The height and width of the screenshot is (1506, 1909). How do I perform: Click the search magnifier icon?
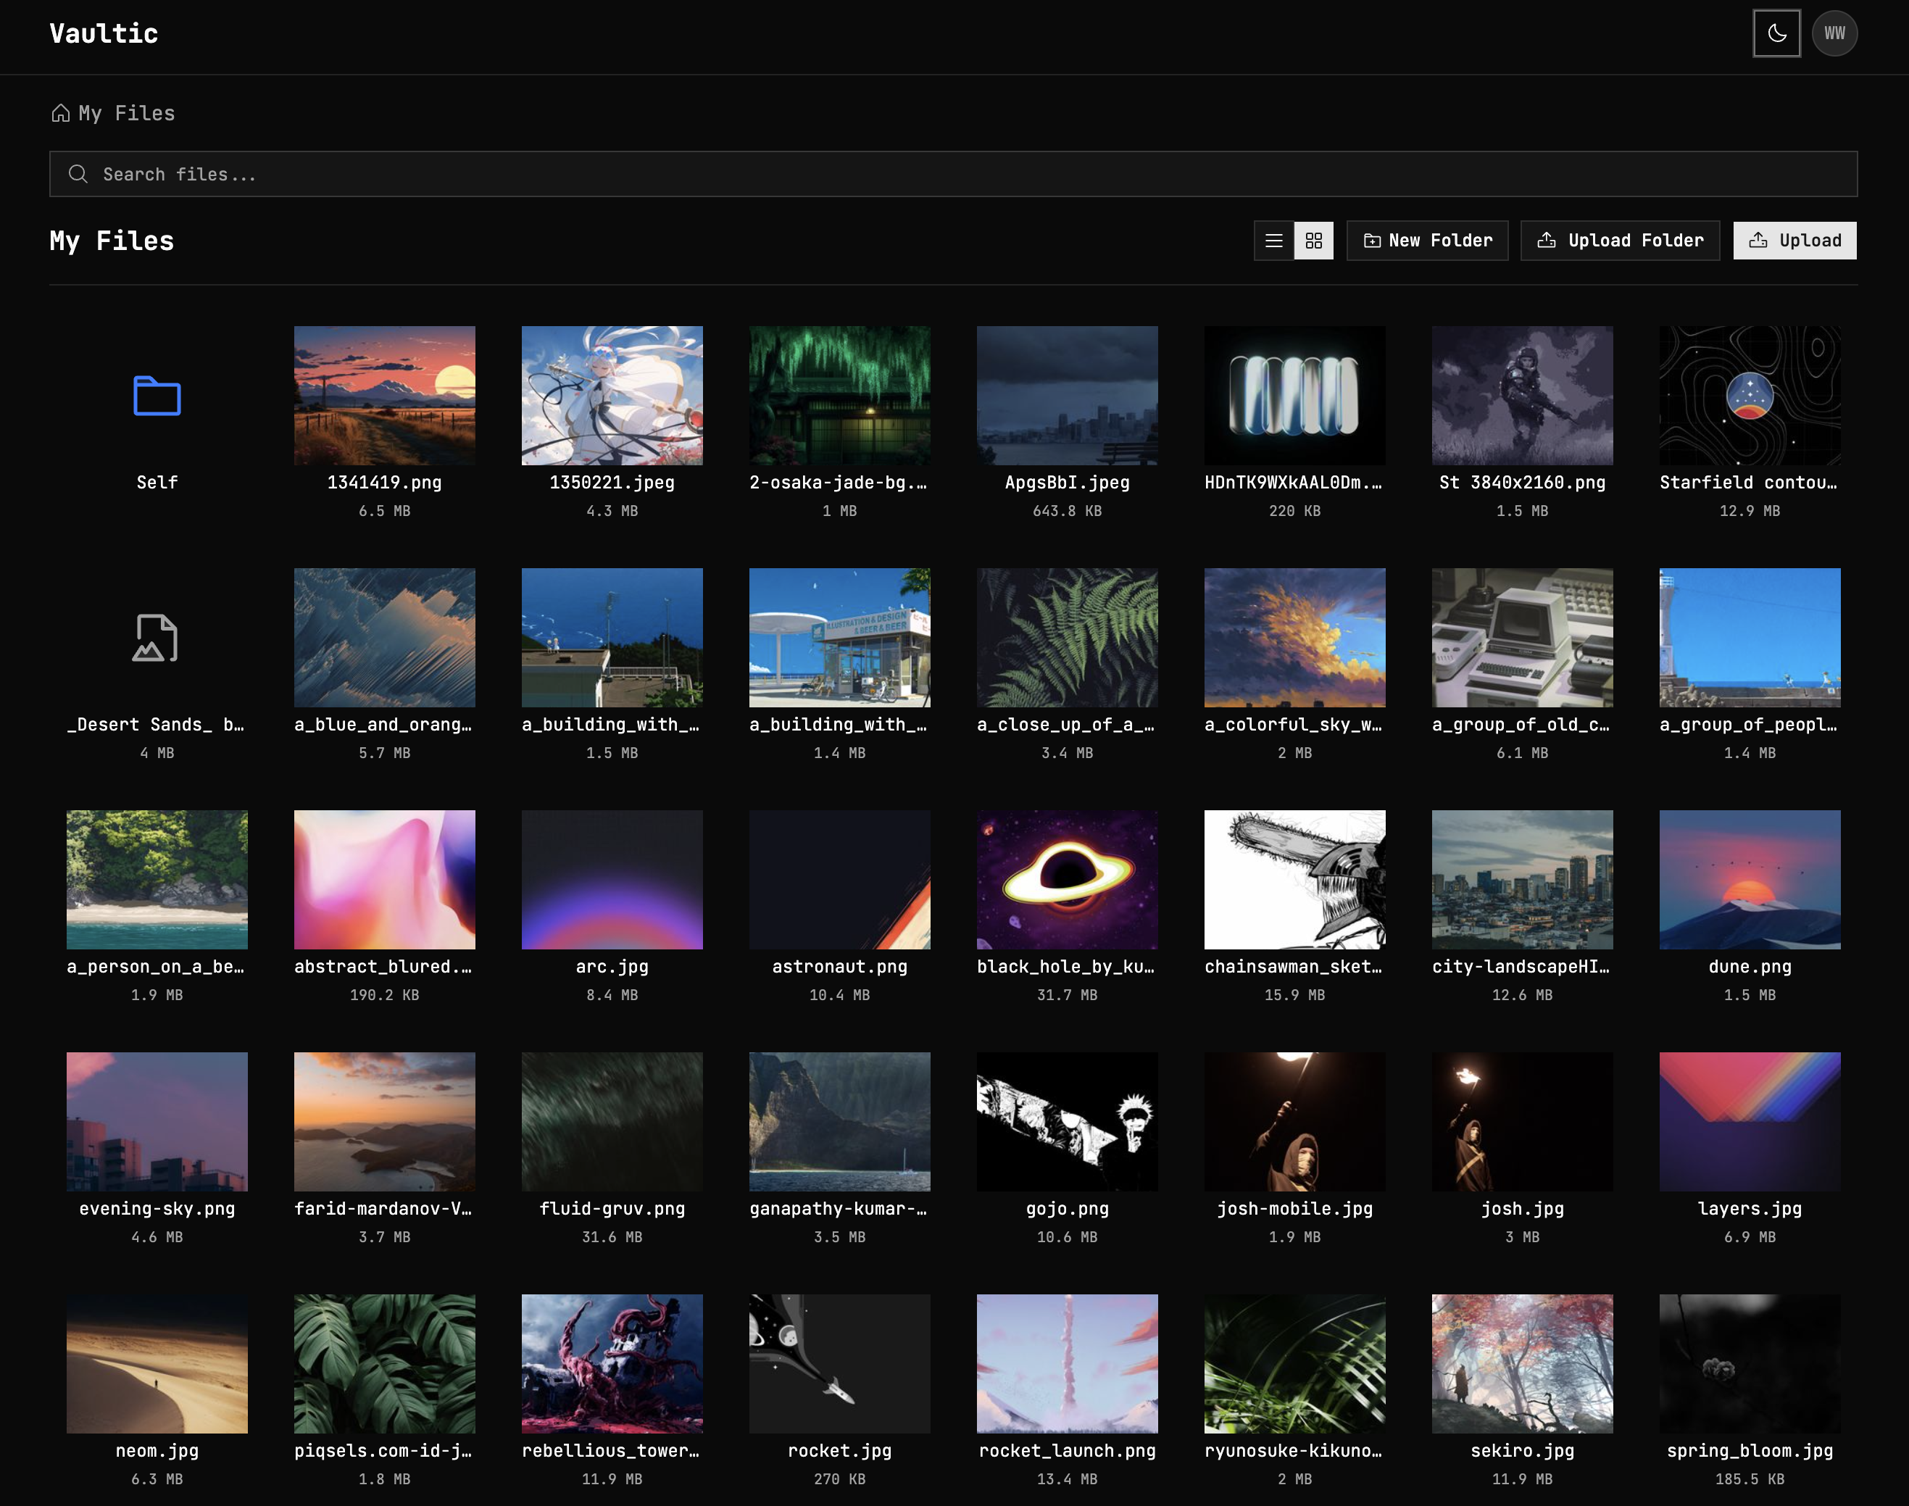point(78,175)
